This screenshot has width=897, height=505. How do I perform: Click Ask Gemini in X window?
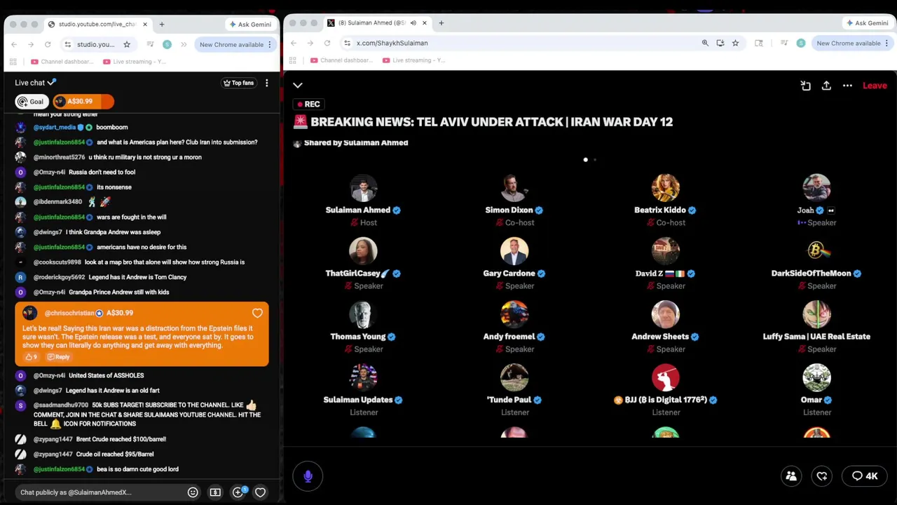(867, 23)
